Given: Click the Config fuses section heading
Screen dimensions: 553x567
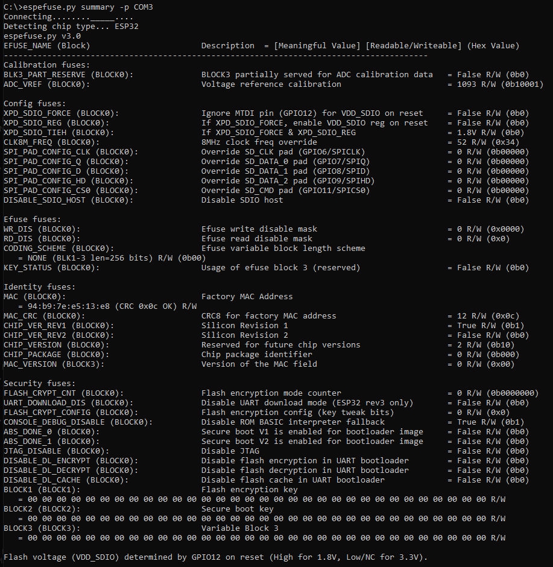Looking at the screenshot, I should point(35,104).
